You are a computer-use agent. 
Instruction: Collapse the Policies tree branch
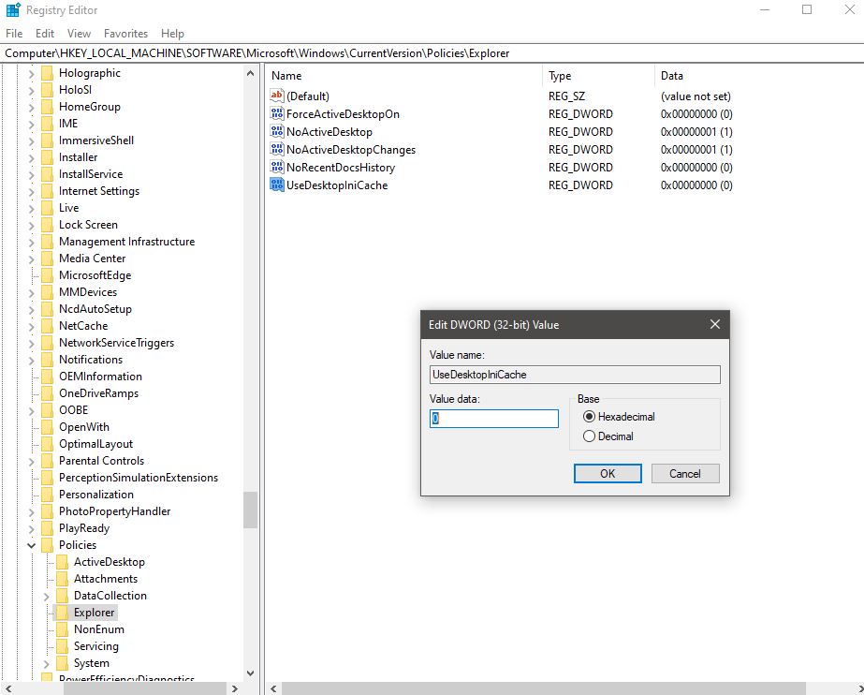tap(31, 544)
